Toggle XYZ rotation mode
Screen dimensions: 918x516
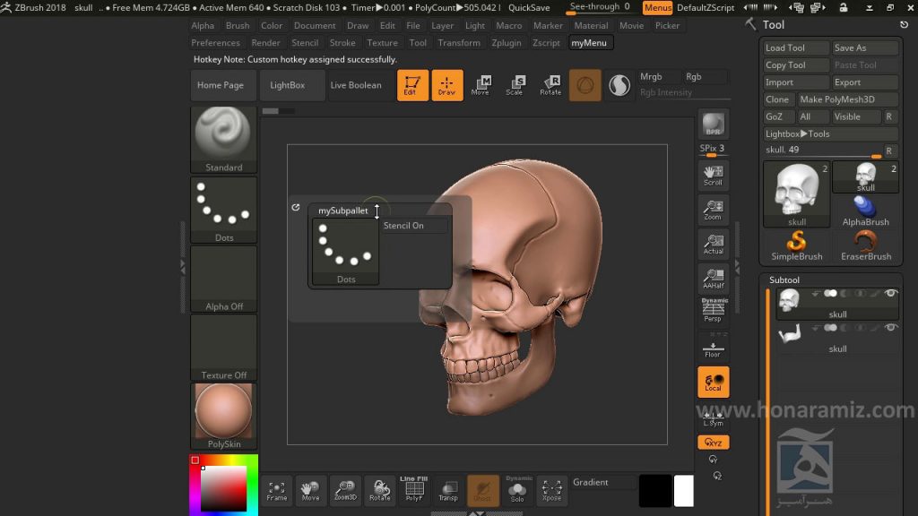(713, 443)
